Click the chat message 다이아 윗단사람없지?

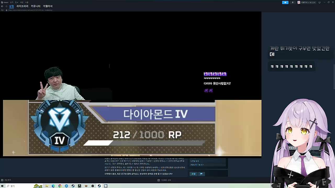[x=217, y=84]
